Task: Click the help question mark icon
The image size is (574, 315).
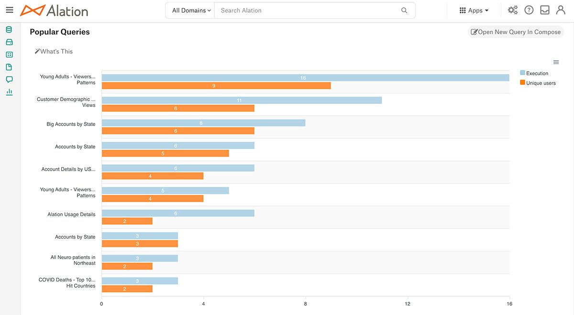Action: coord(529,10)
